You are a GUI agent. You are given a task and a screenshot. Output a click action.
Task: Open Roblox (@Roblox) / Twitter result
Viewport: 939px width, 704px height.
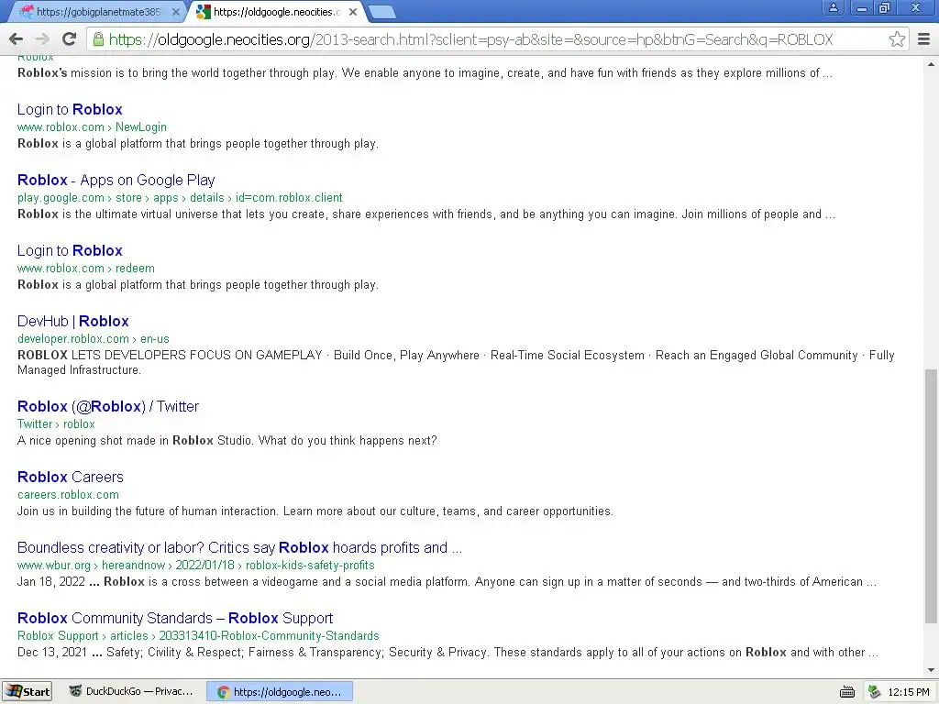[108, 406]
